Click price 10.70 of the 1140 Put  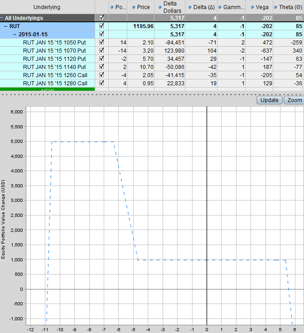point(140,67)
